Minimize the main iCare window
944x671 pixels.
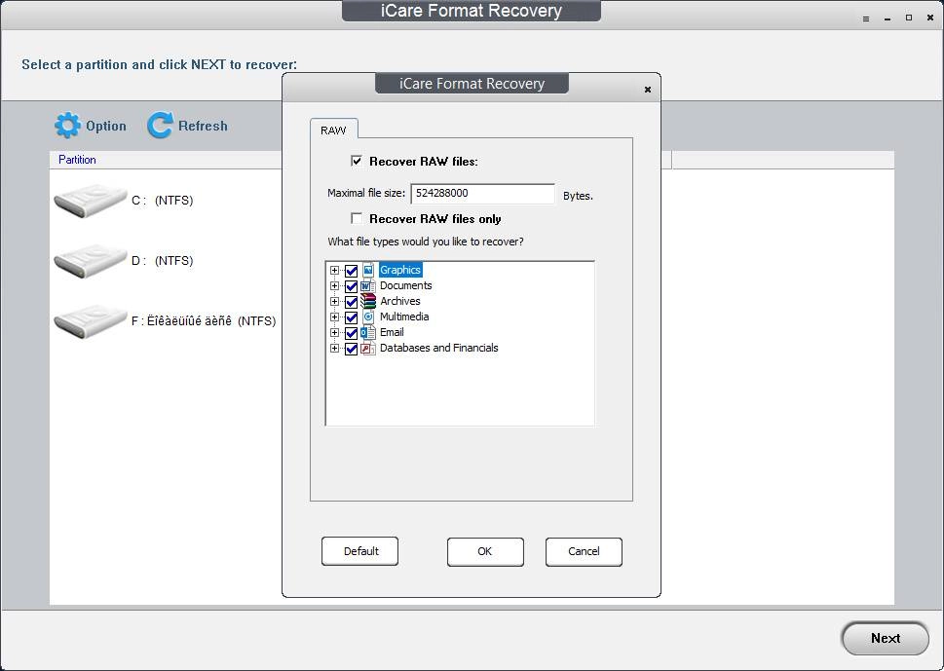(887, 19)
